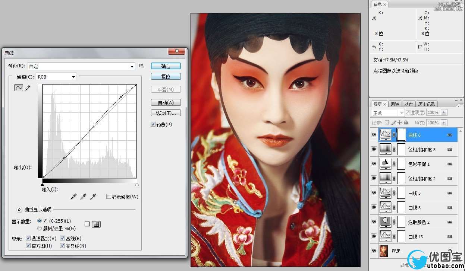
Task: Toggle 直方图 histogram checkbox
Action: [x=28, y=246]
